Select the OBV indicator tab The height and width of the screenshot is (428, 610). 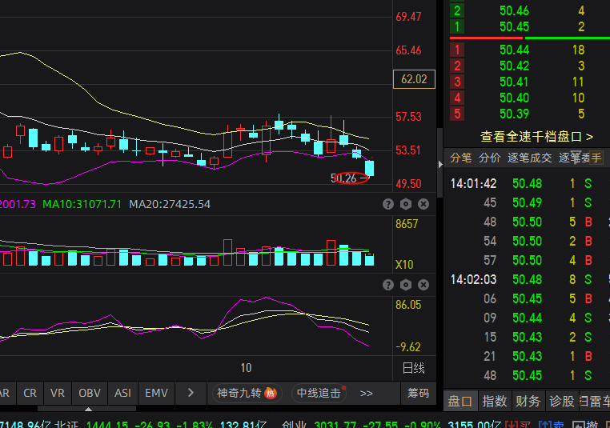tap(89, 393)
